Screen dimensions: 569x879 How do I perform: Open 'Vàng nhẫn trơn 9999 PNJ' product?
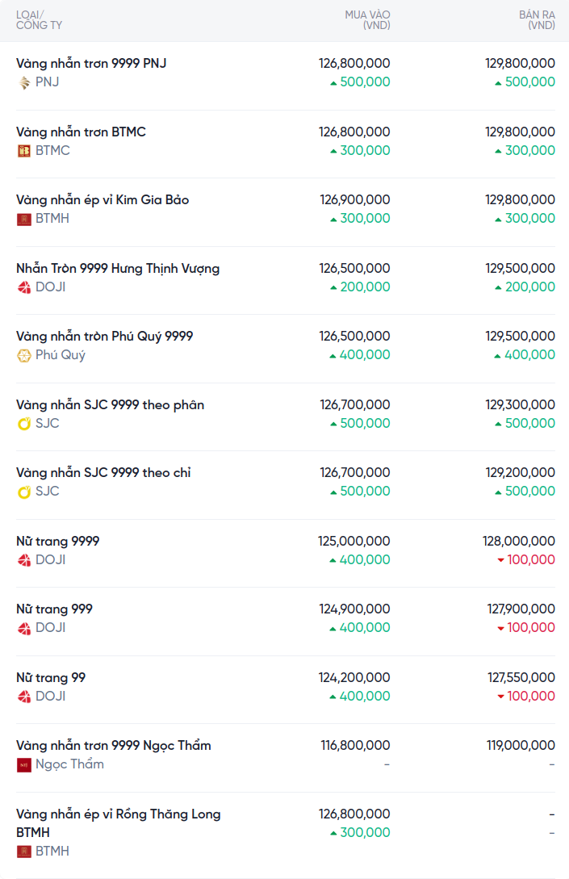[x=91, y=63]
